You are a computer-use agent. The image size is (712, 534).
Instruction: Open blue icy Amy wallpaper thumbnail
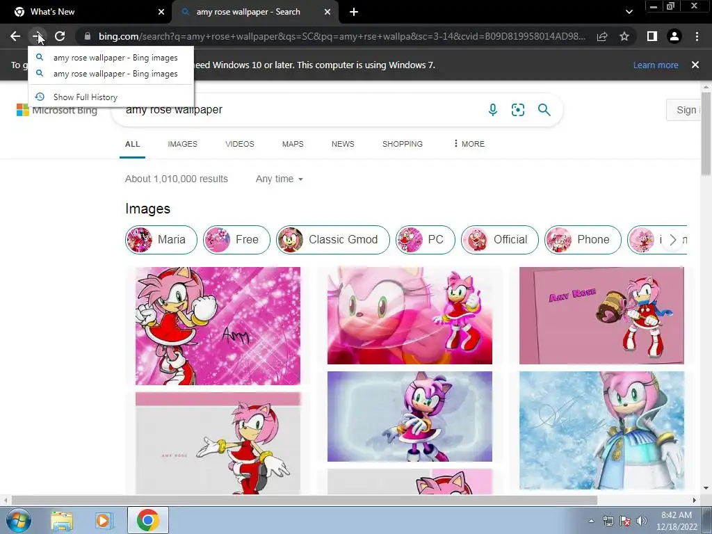click(601, 430)
